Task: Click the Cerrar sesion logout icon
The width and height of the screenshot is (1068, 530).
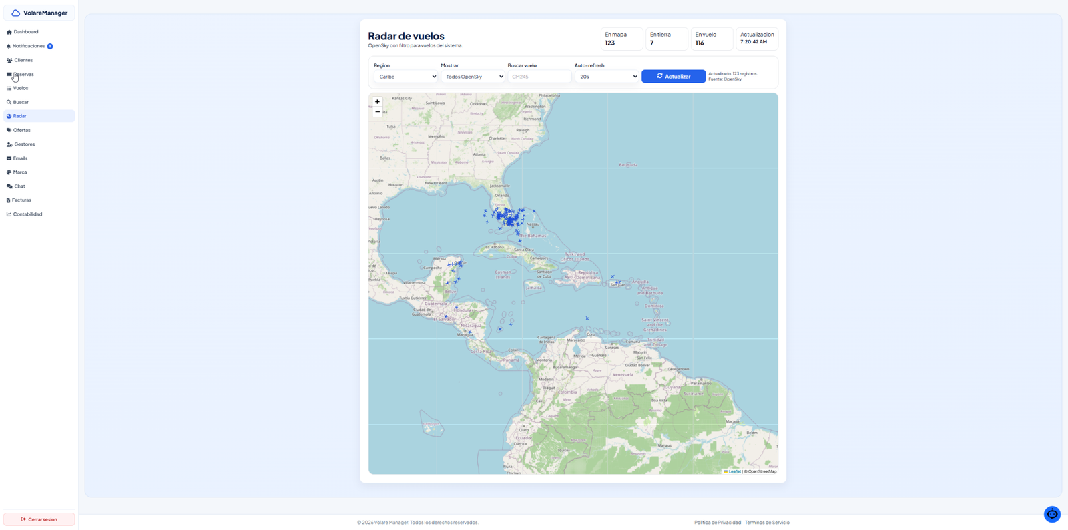Action: click(x=23, y=519)
